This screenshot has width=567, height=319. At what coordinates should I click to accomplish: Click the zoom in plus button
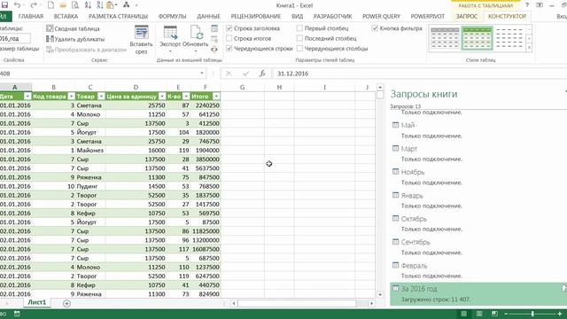pos(560,314)
